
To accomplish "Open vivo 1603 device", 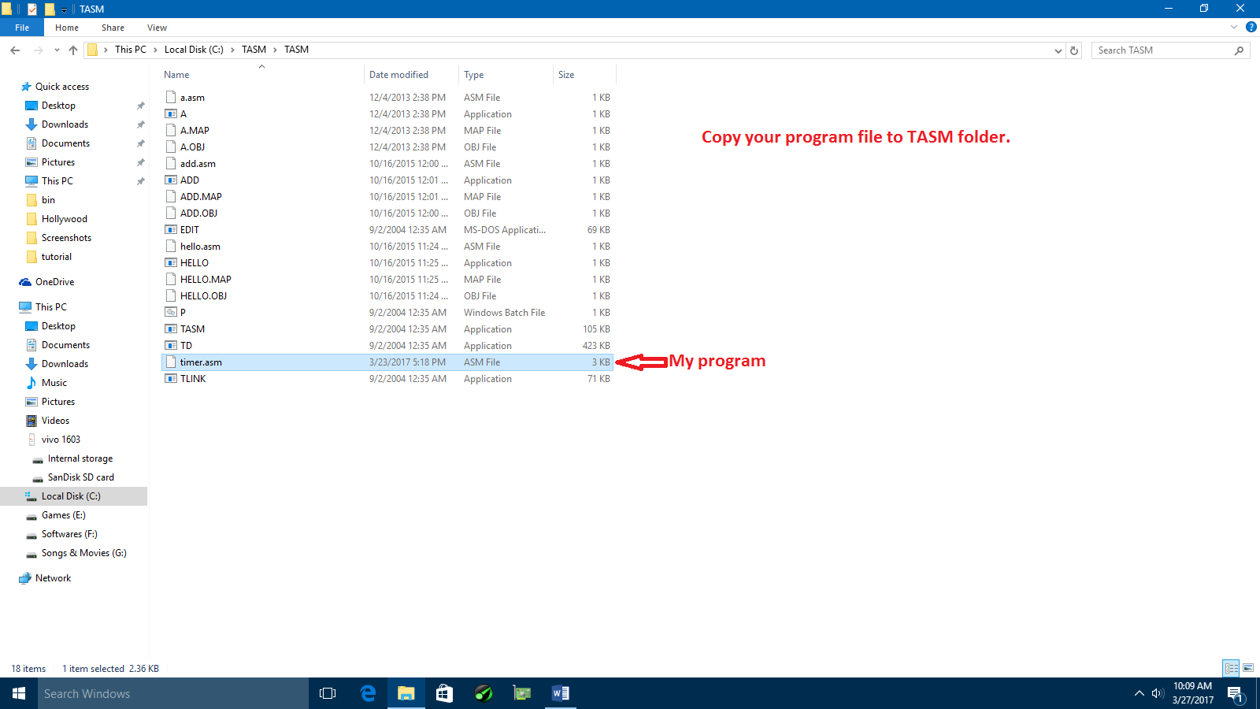I will tap(61, 440).
